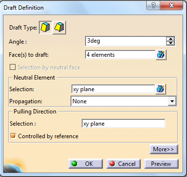Image resolution: width=187 pixels, height=177 pixels.
Task: Click the red Cancel button
Action: [x=123, y=164]
